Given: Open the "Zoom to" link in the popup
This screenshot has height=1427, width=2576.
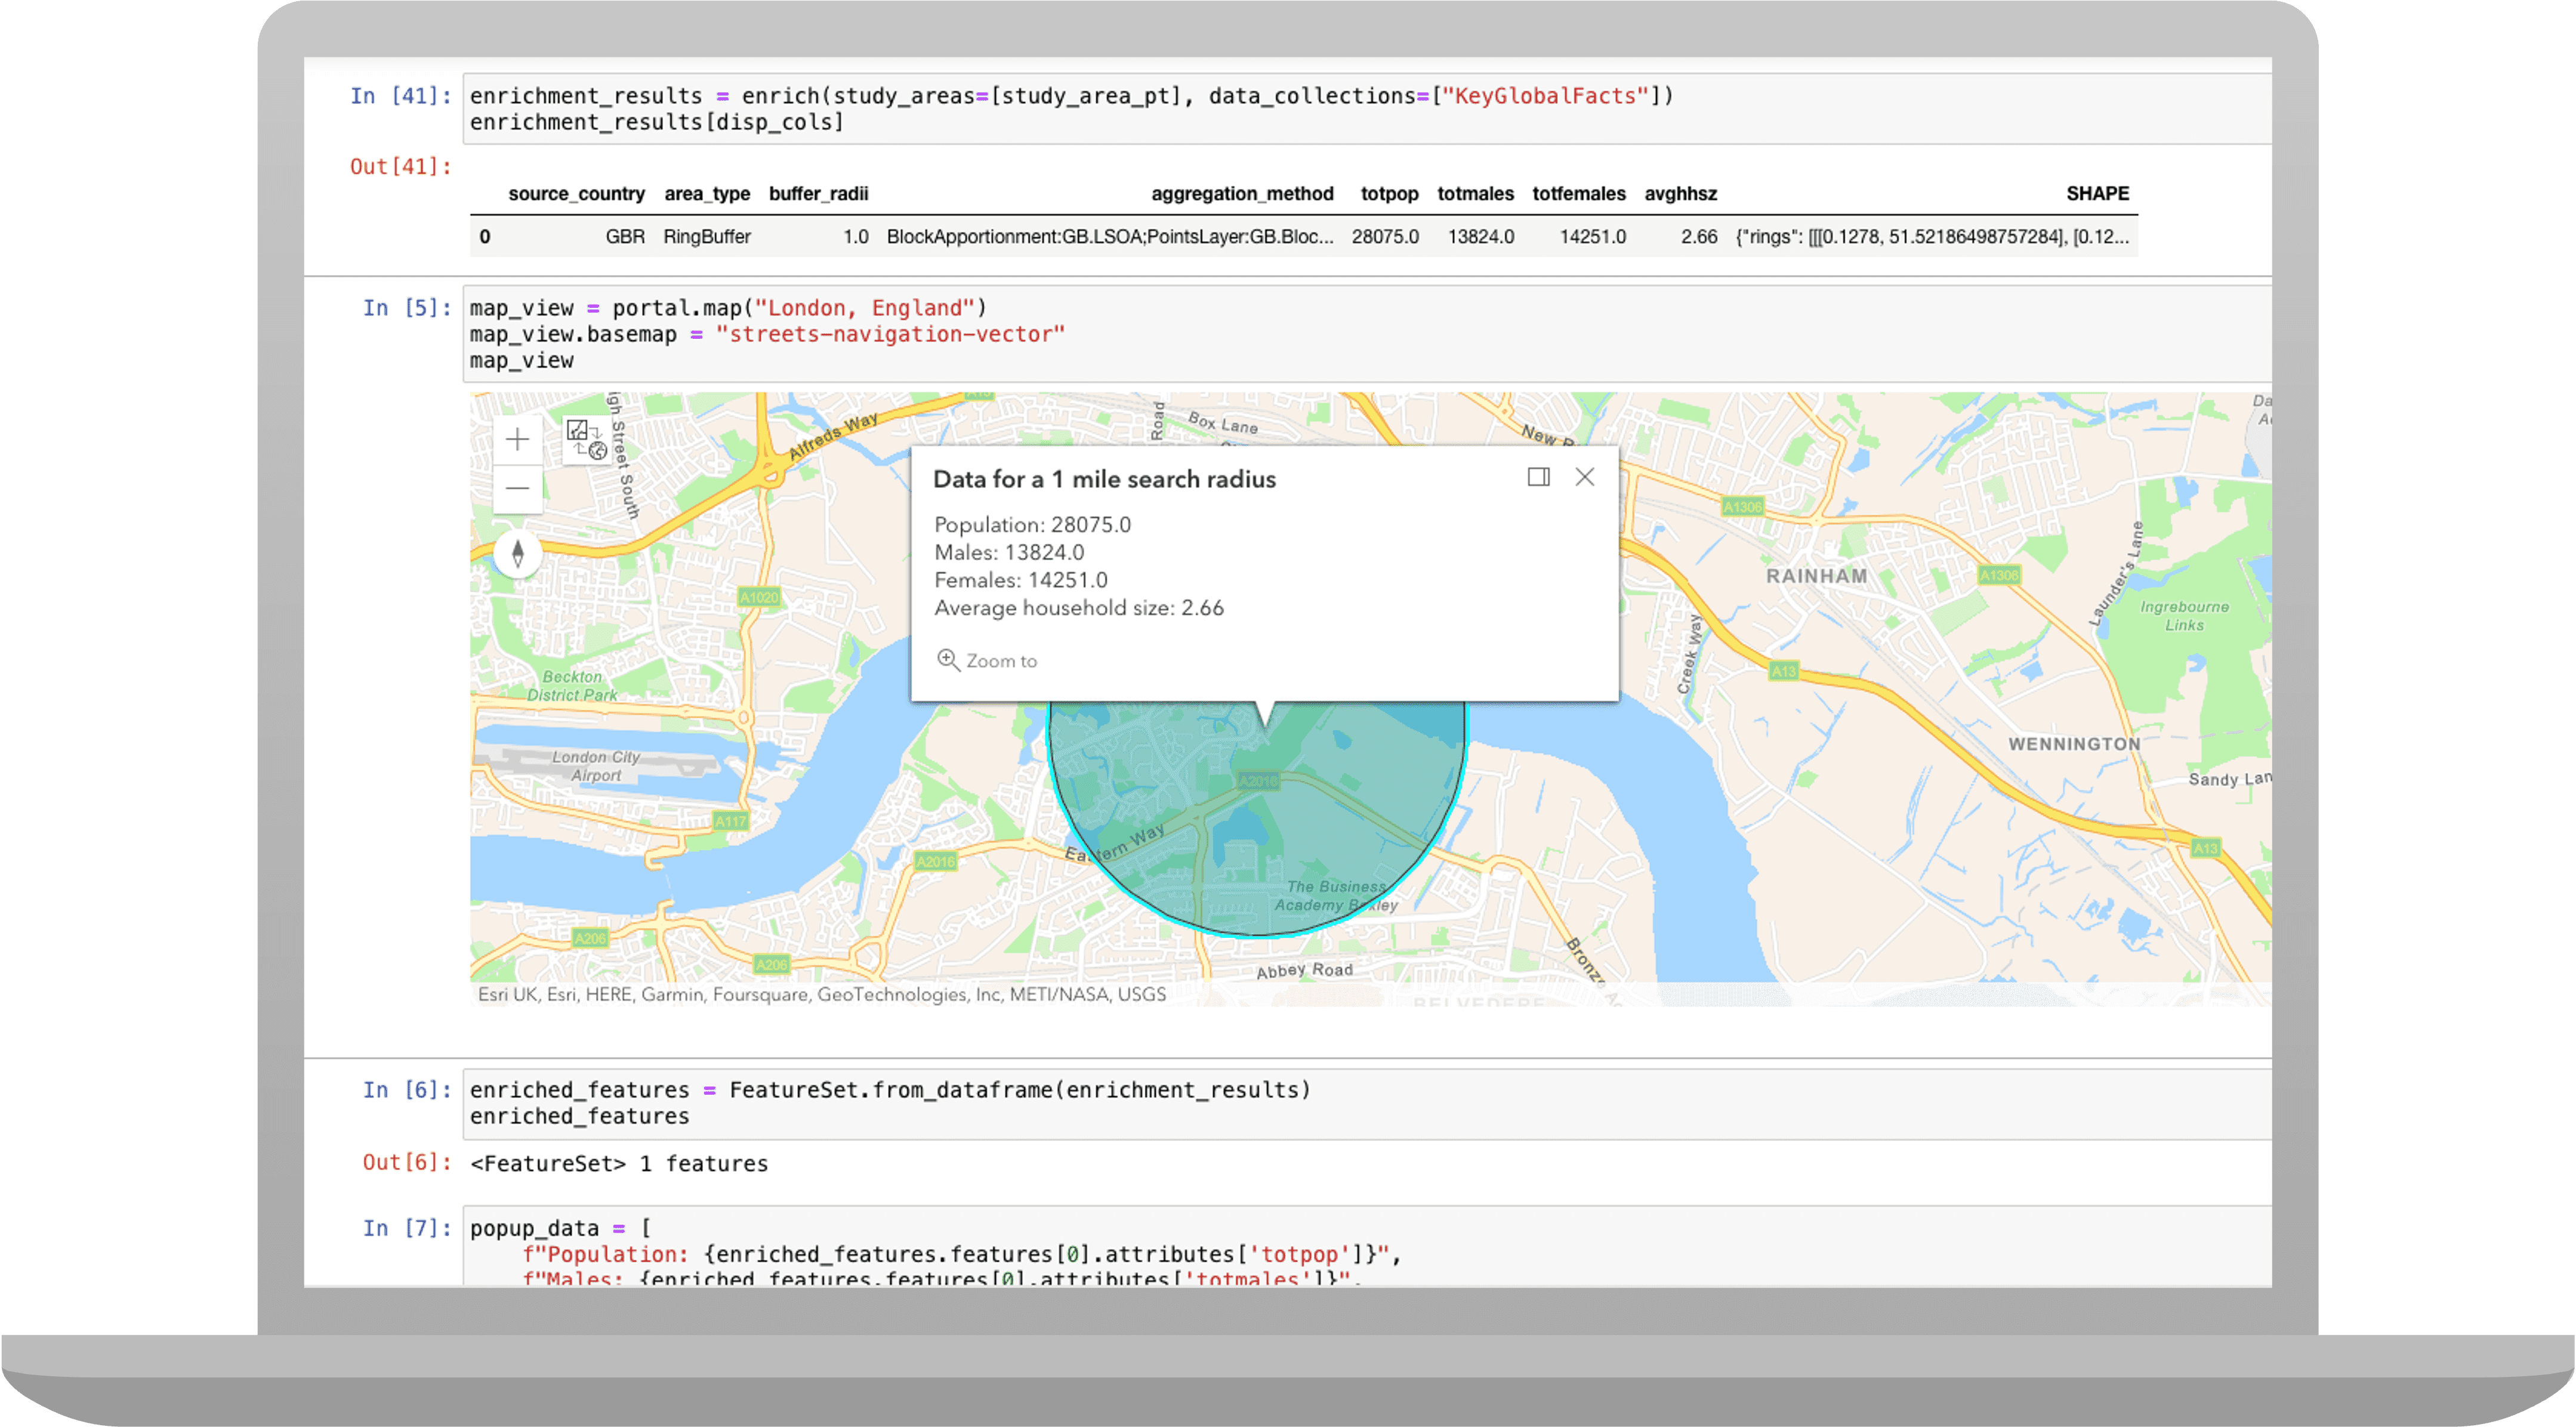Looking at the screenshot, I should [x=1001, y=660].
